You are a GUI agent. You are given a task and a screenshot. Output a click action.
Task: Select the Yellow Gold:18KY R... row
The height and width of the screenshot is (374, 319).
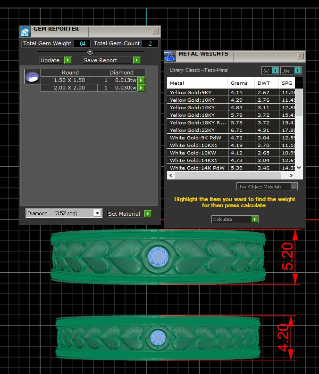click(x=231, y=122)
